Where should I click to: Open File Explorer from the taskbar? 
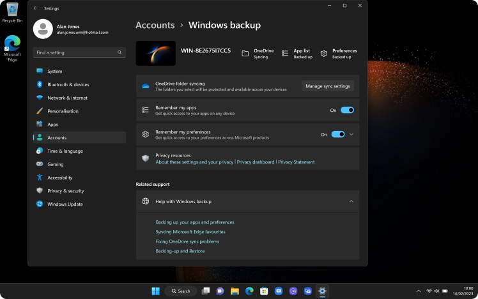pyautogui.click(x=235, y=291)
